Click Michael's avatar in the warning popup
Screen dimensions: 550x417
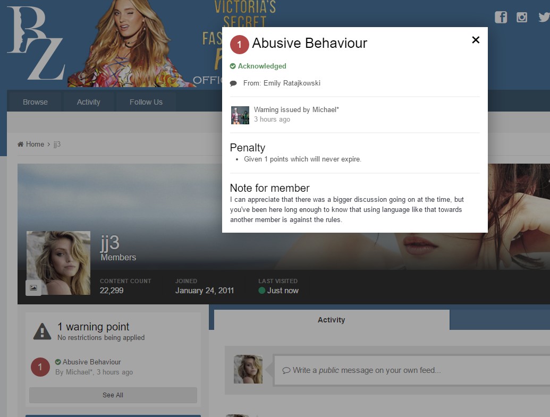(240, 115)
